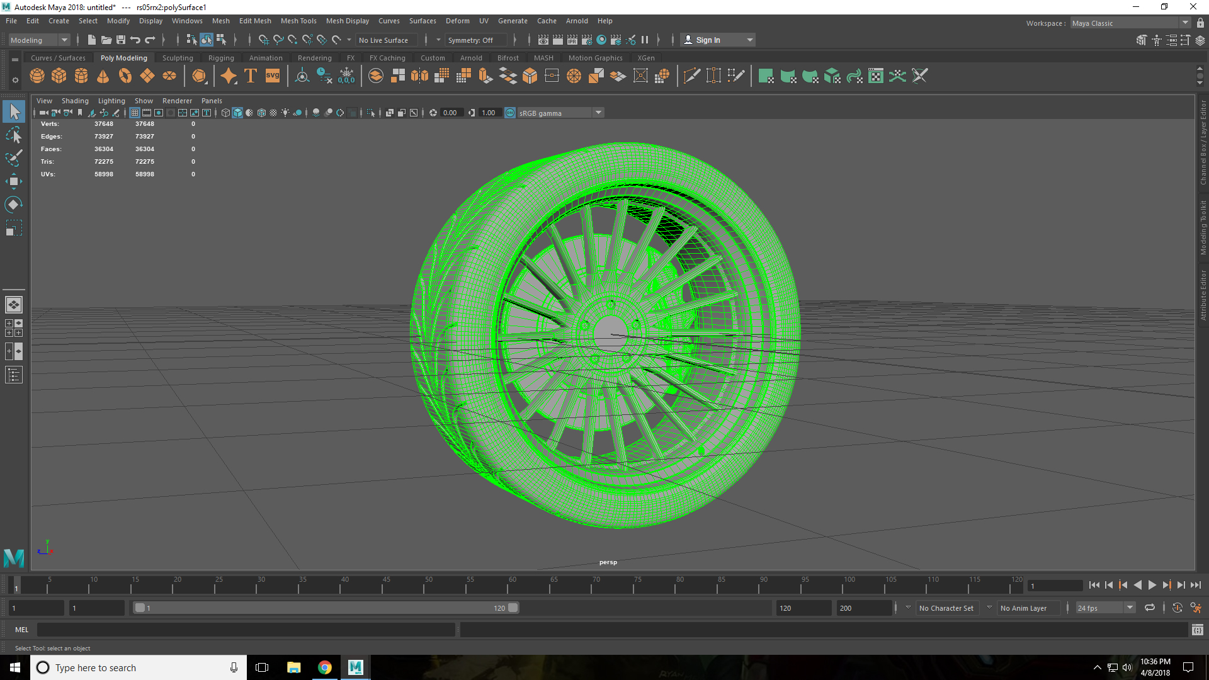Image resolution: width=1209 pixels, height=680 pixels.
Task: Open the shelf menu hamburger button
Action: [x=14, y=60]
